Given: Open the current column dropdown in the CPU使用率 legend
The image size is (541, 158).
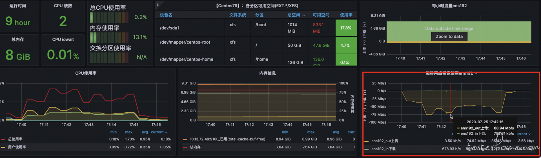Looking at the screenshot, I should coord(159,132).
